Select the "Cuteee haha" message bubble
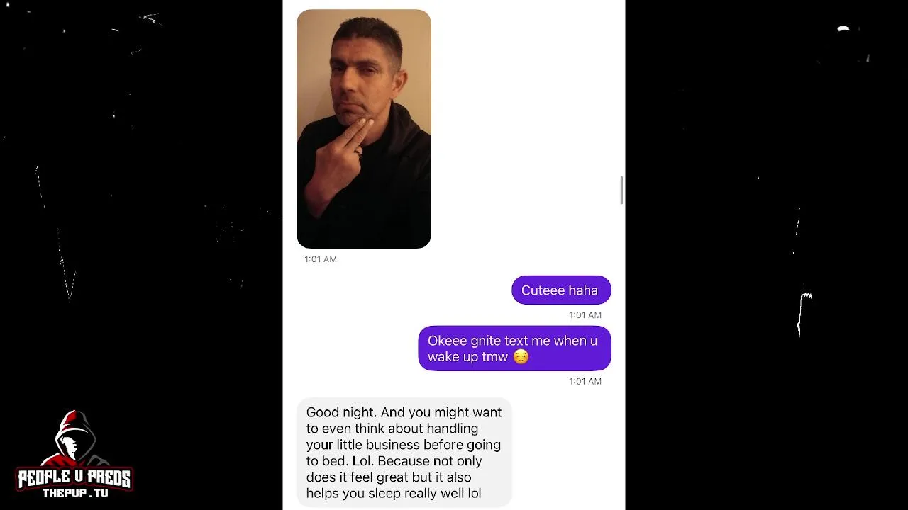 561,290
